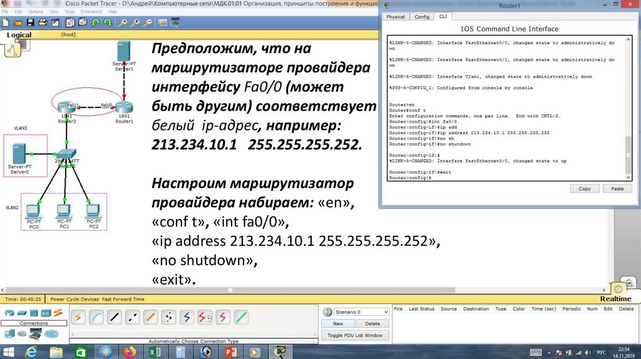Click the Copy button in CLI
This screenshot has width=641, height=359.
(585, 189)
